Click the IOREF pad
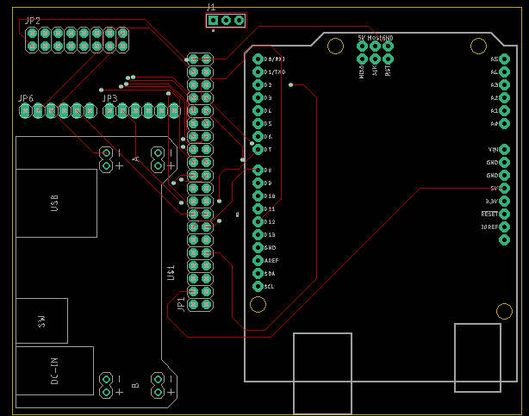 coord(504,227)
